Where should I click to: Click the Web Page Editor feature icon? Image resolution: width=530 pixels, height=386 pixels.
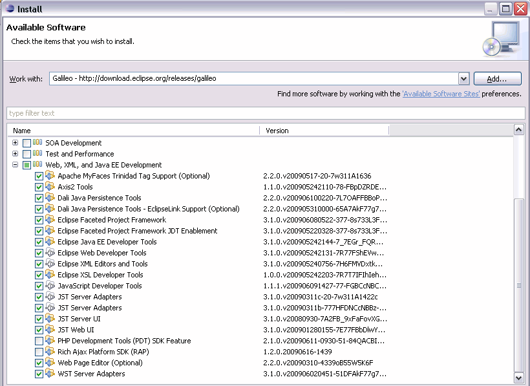point(50,363)
